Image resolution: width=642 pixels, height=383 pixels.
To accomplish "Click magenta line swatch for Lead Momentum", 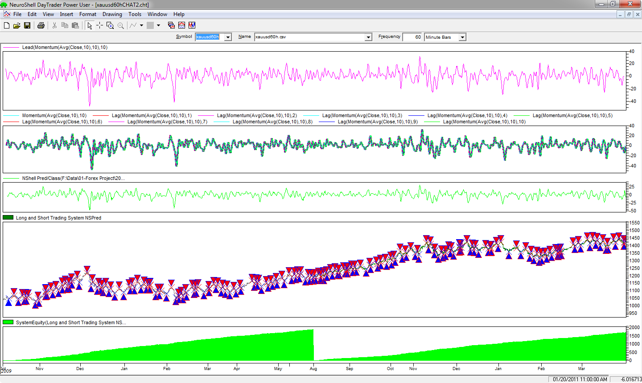I will pos(11,47).
